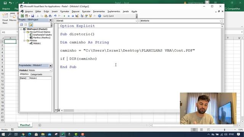Image resolution: width=244 pixels, height=137 pixels.
Task: Click the blue Help question-mark icon
Action: coord(100,16)
